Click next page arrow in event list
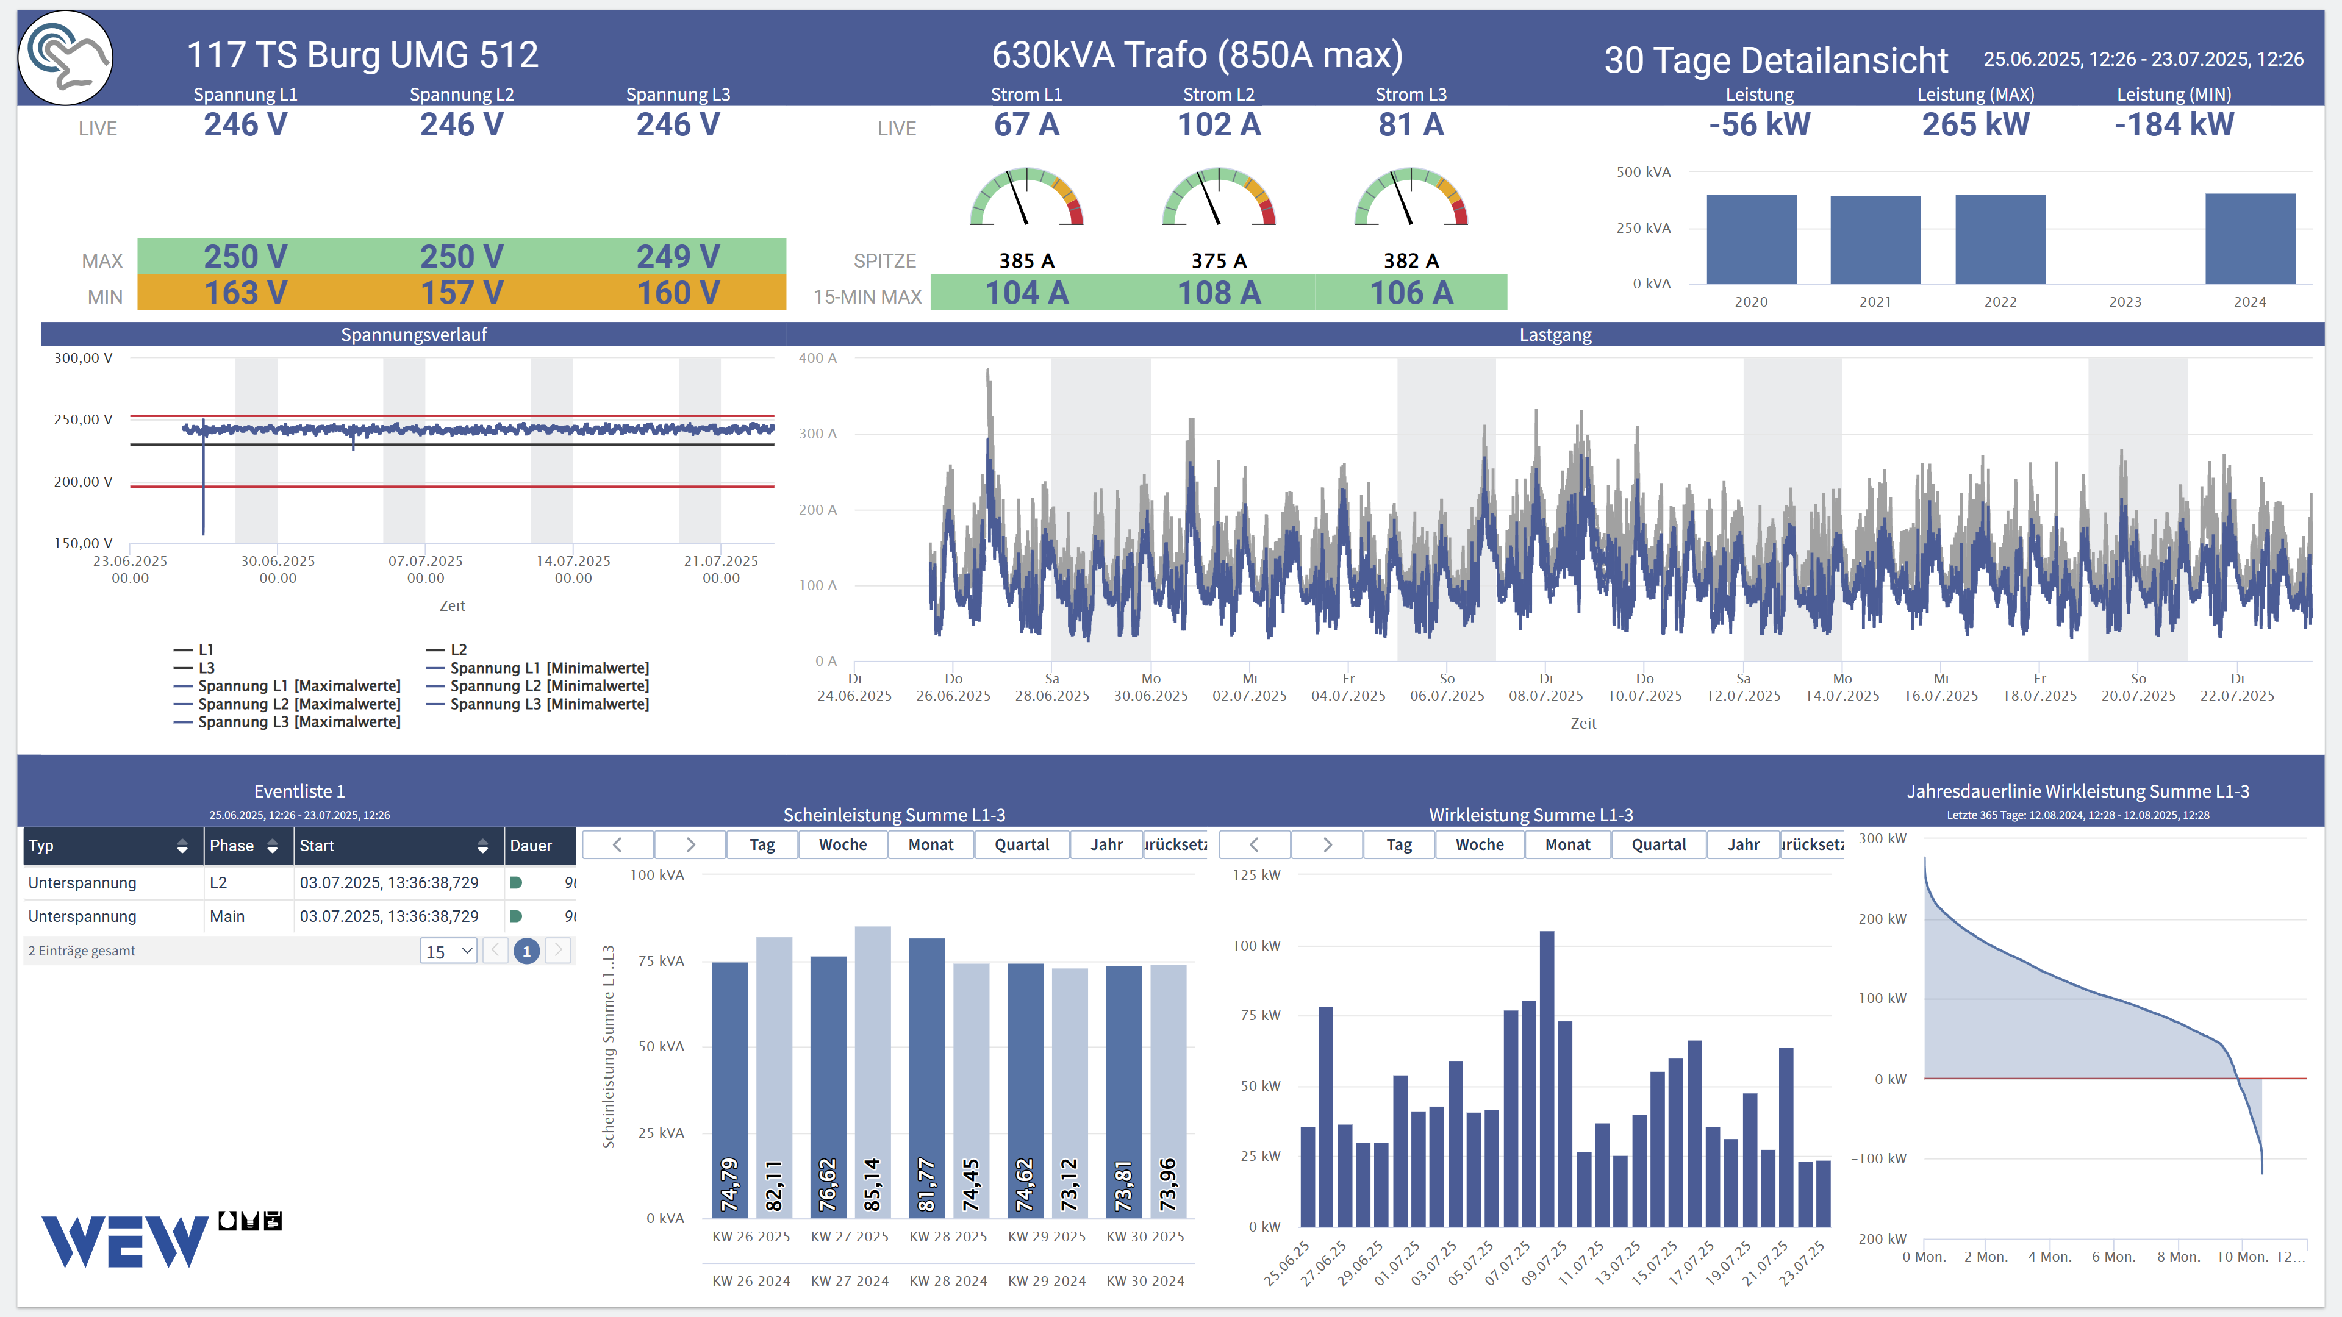This screenshot has height=1317, width=2342. point(559,951)
